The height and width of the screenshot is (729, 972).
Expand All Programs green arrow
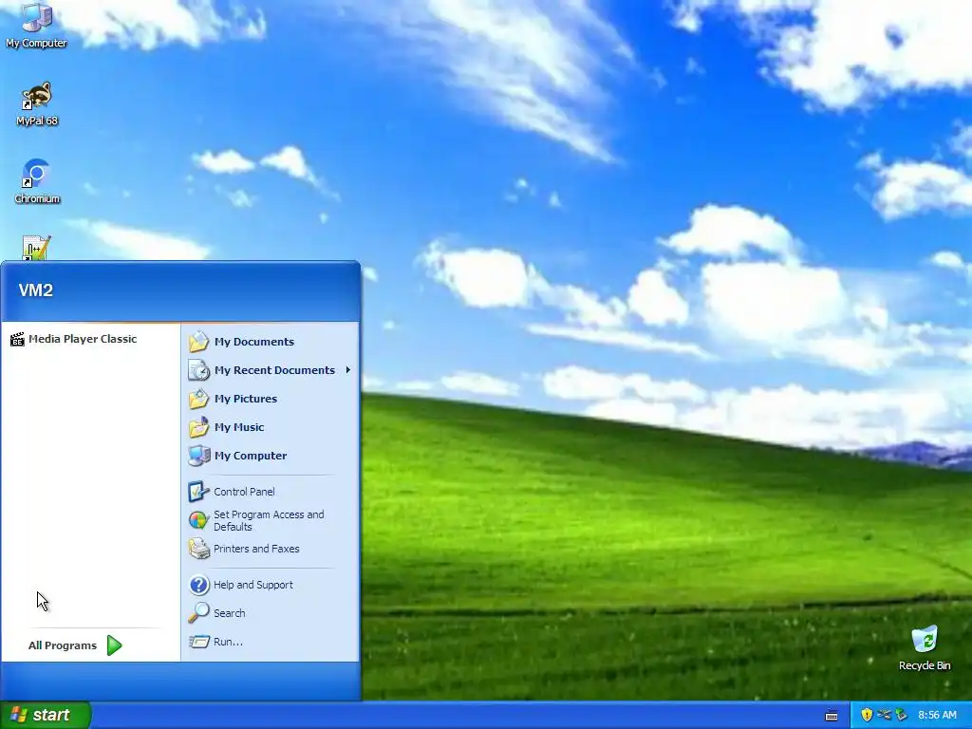(114, 645)
